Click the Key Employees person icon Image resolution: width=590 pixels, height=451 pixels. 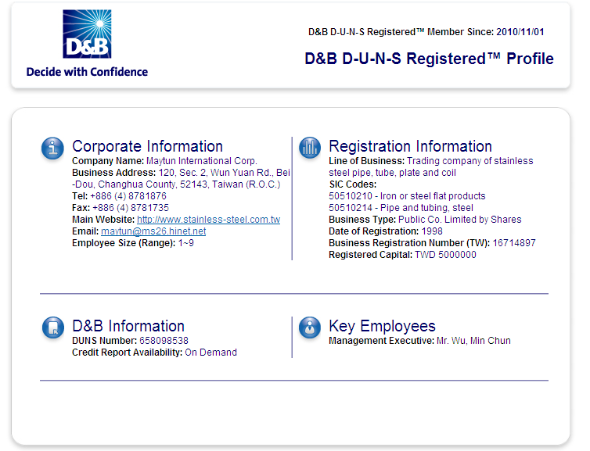point(310,328)
